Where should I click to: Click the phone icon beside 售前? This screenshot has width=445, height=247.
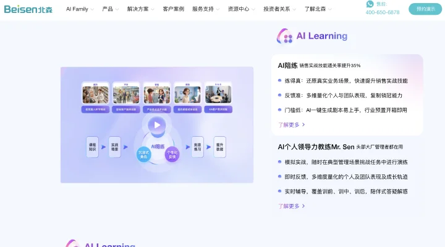[x=370, y=4]
